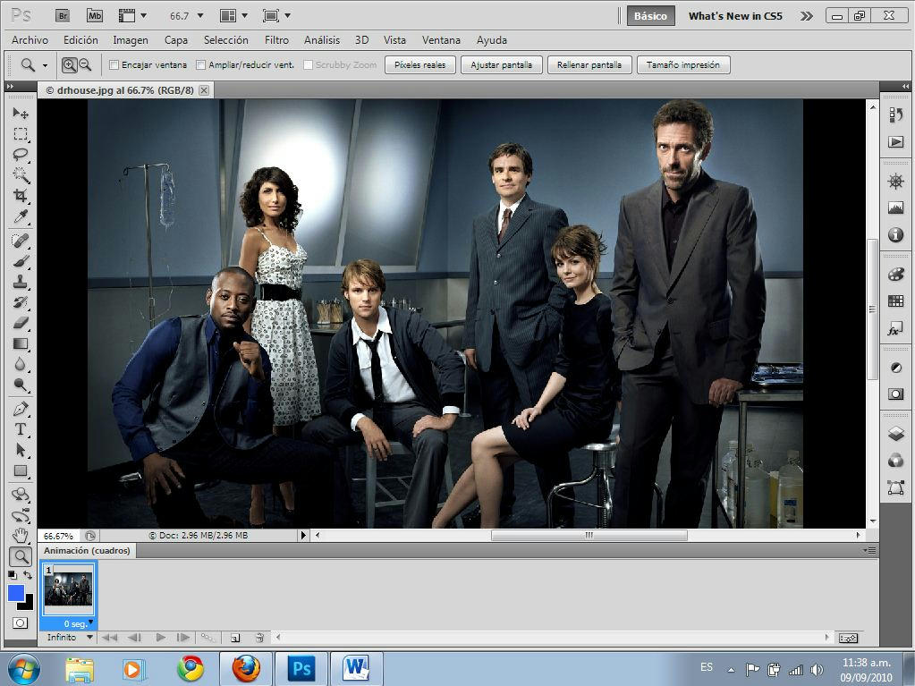The image size is (915, 686).
Task: Select the Rectangular Marquee tool
Action: (x=21, y=133)
